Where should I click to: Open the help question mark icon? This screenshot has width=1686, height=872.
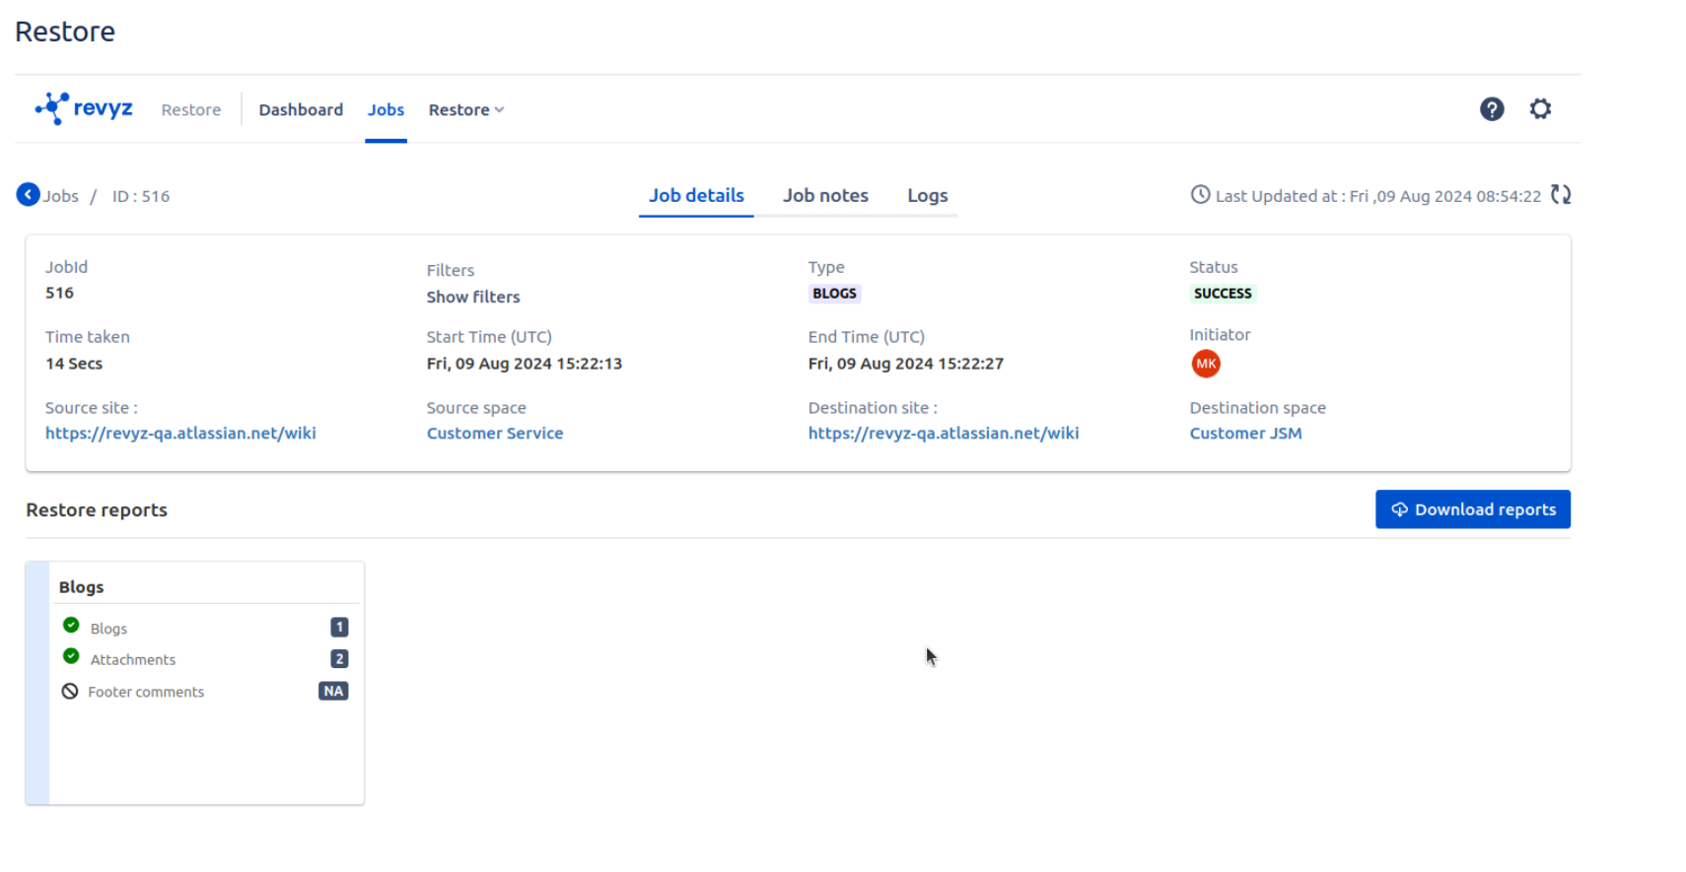pyautogui.click(x=1491, y=109)
